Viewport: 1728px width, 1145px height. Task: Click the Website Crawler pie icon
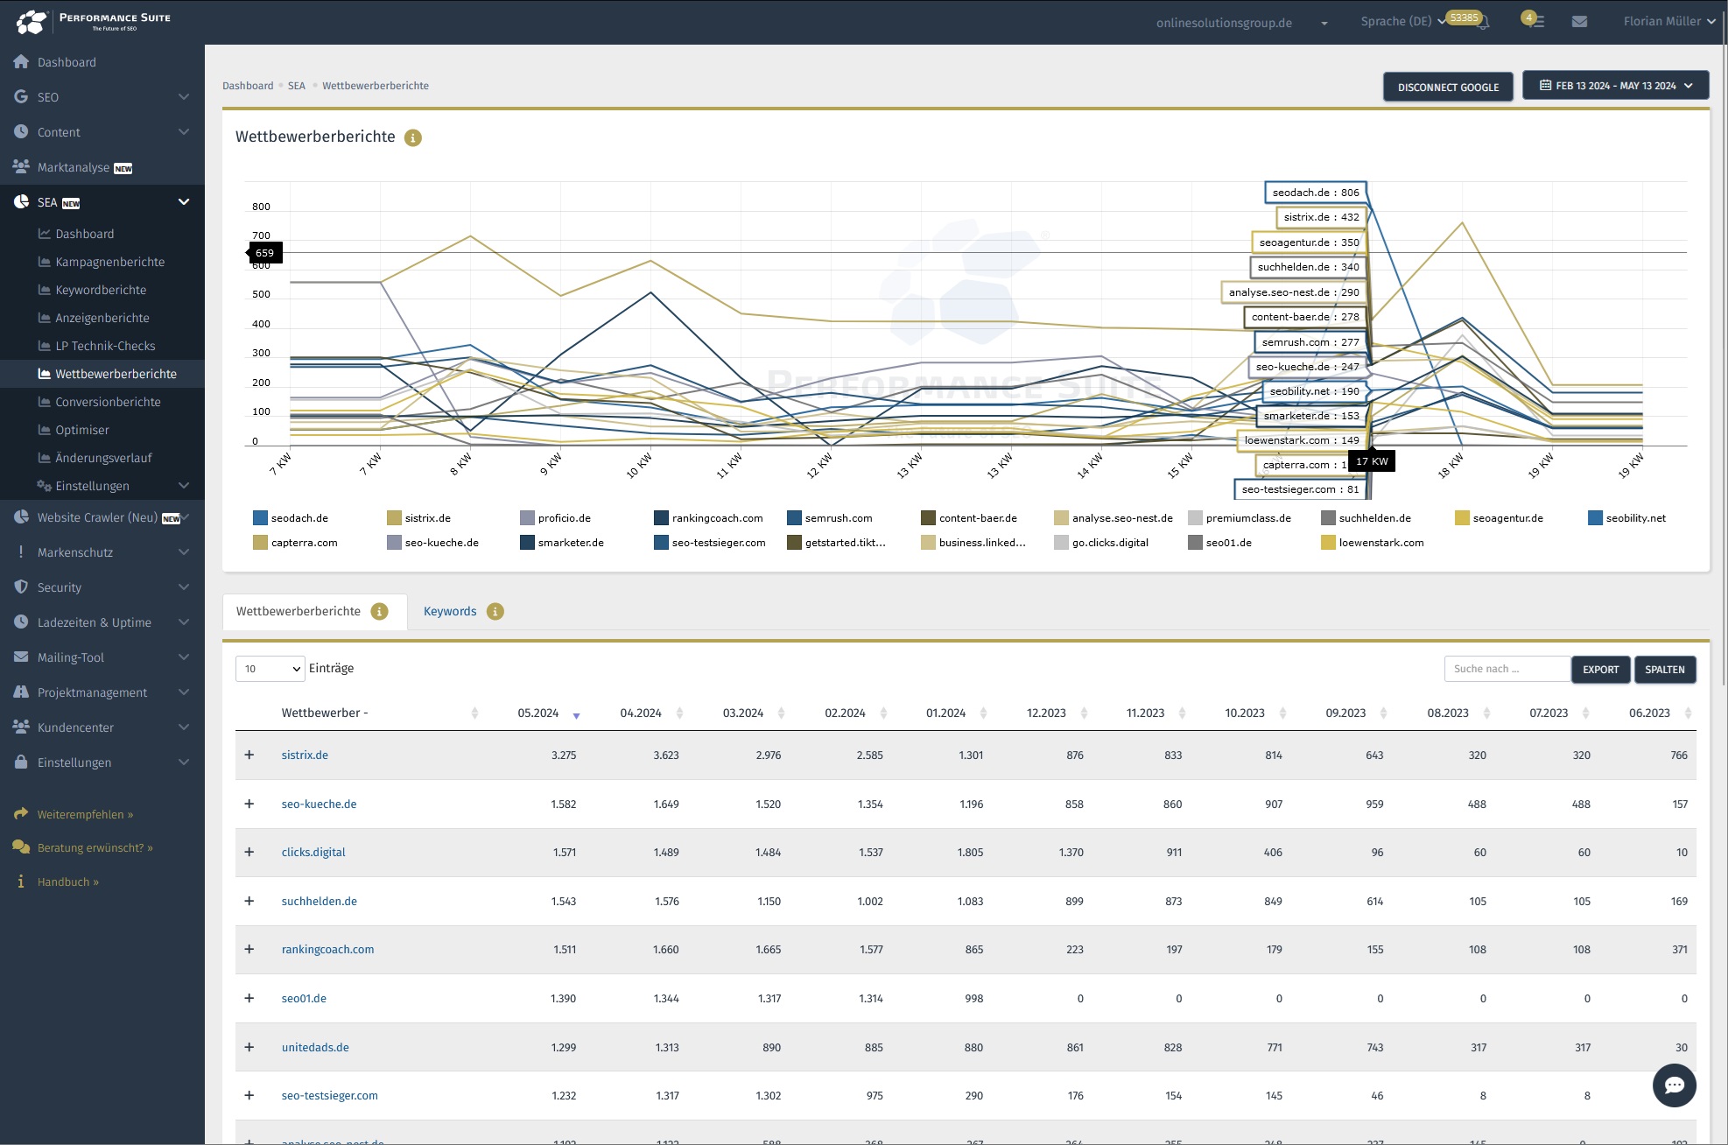(x=21, y=516)
